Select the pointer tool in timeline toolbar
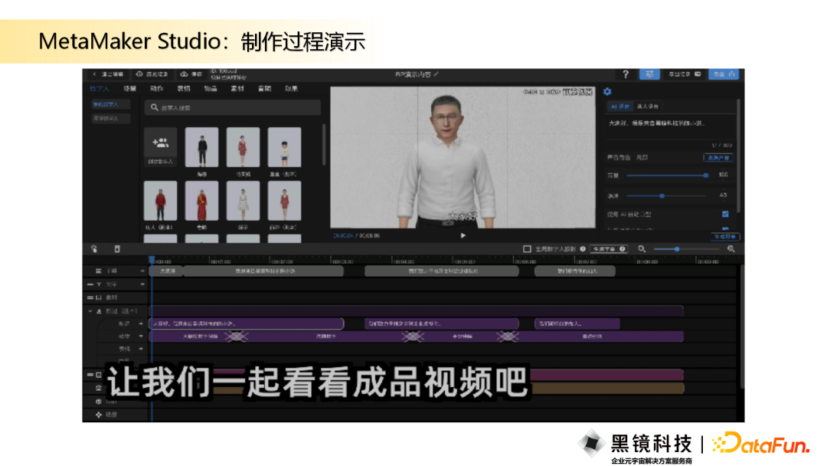The height and width of the screenshot is (466, 827). click(94, 249)
